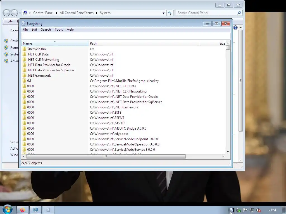Click path C:\Windows\inf\ServiceModelEndpoint 3.0.0.0
Screen dimensions: 286x214
point(124,139)
